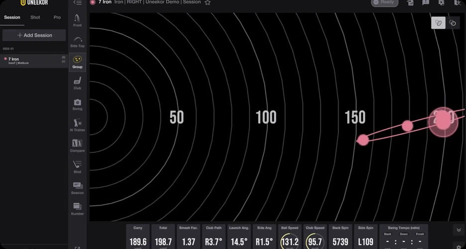Viewport: 466px width, 249px height.
Task: Switch to overlapping circles display mode
Action: [x=453, y=23]
